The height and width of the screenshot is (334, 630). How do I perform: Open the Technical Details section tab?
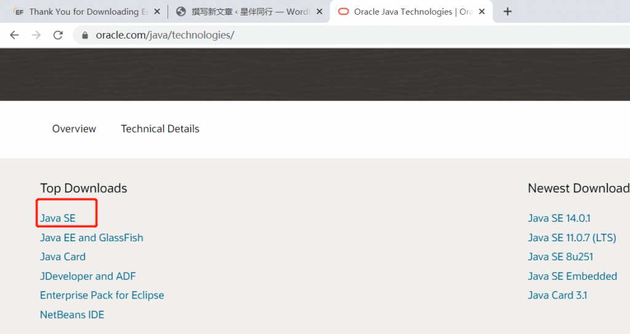pos(160,129)
